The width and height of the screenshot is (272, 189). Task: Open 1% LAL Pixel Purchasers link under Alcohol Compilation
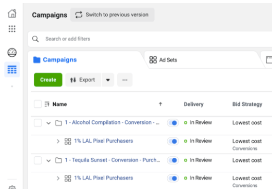[104, 141]
